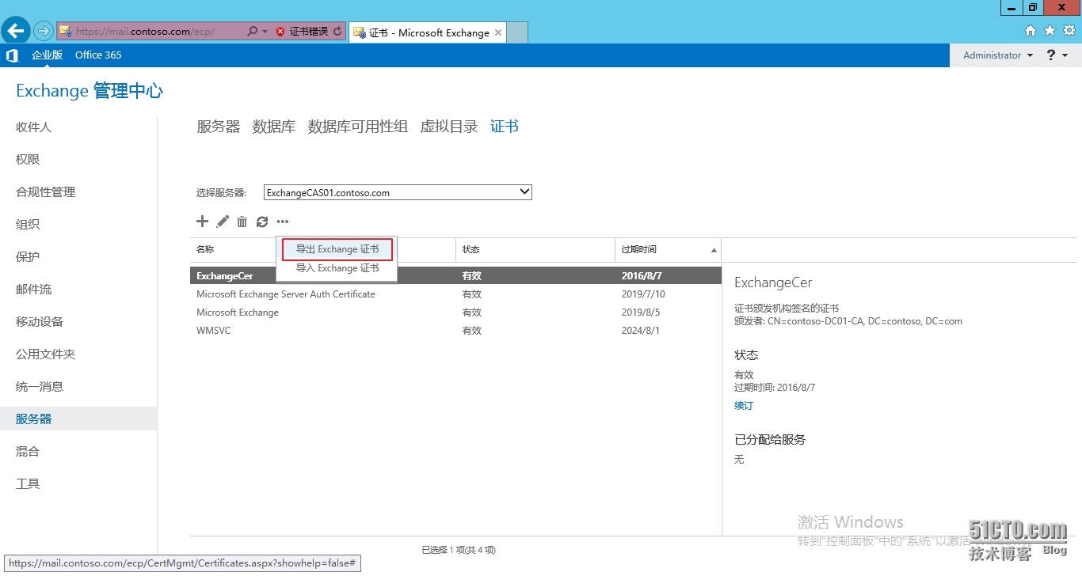Open the more options ellipsis icon
Image resolution: width=1082 pixels, height=576 pixels.
(x=282, y=222)
